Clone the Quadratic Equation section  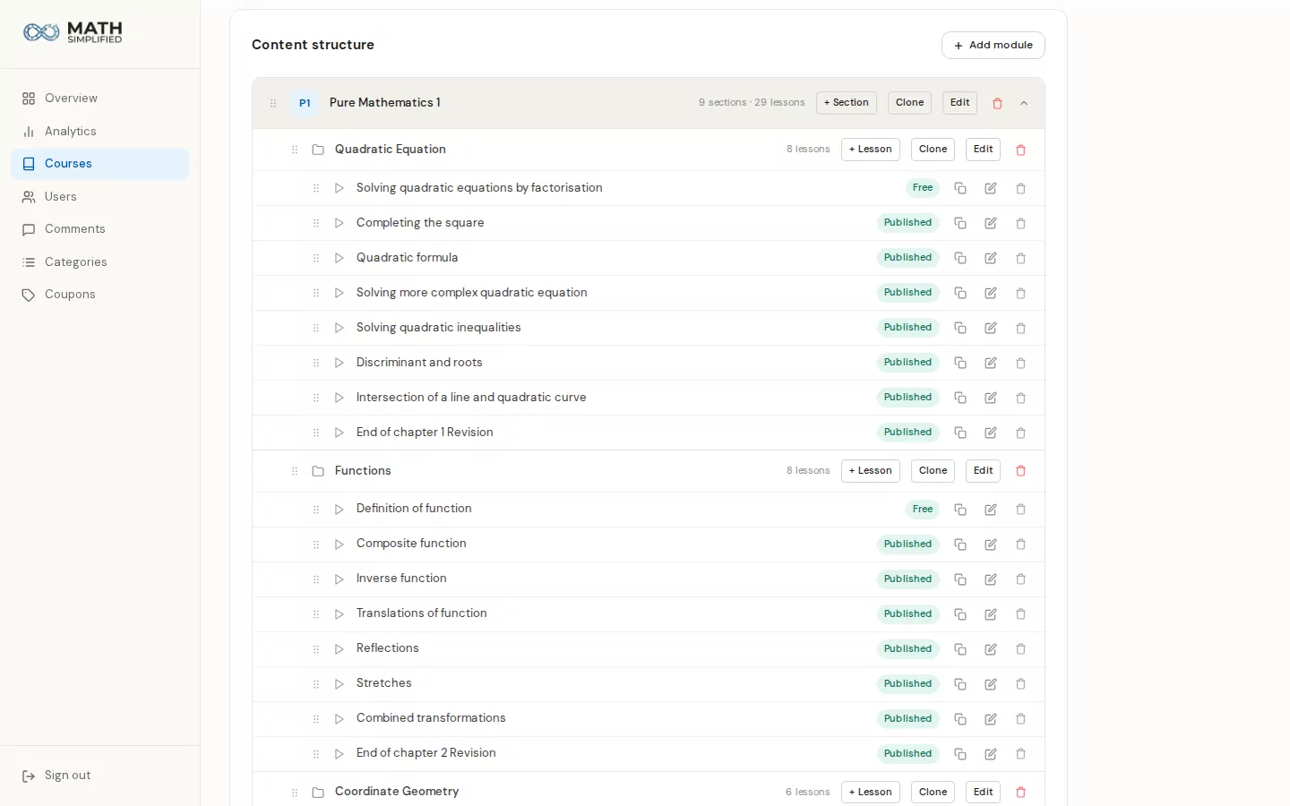pyautogui.click(x=933, y=150)
